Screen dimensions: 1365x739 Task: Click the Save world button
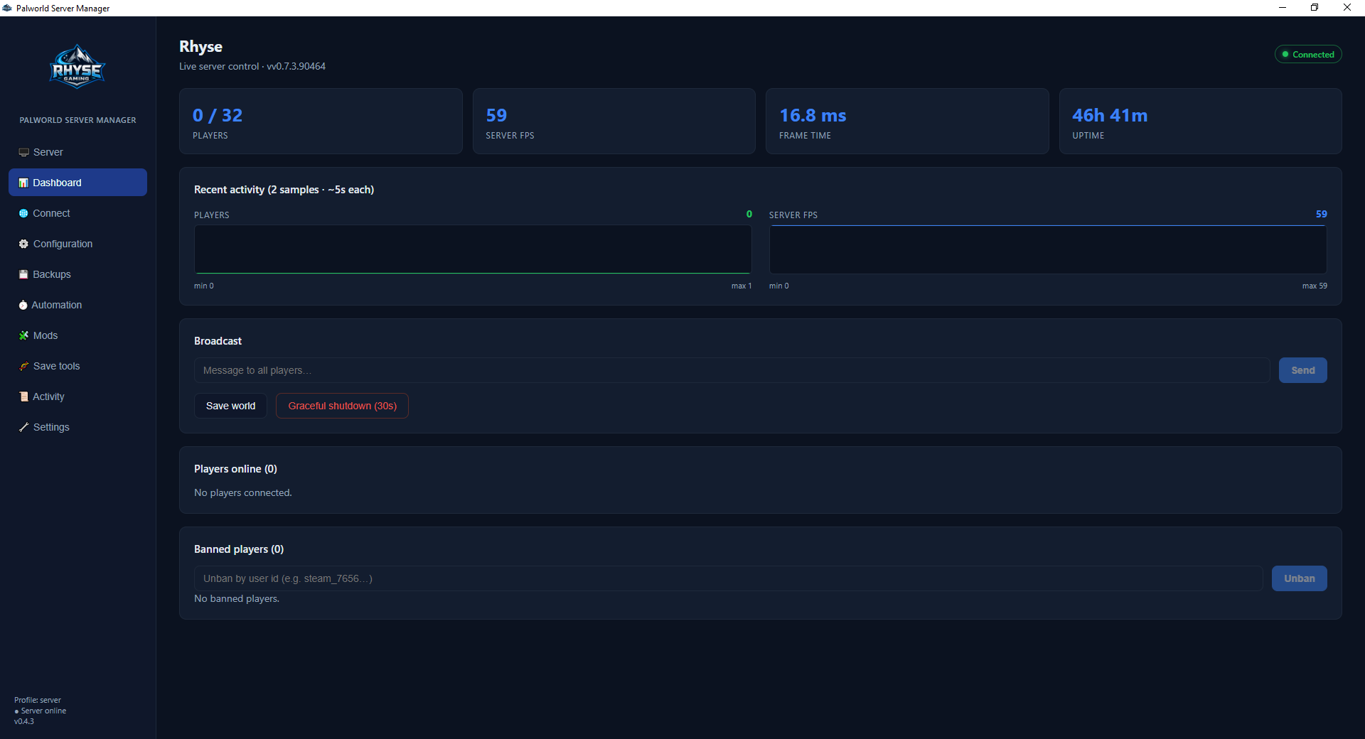230,406
